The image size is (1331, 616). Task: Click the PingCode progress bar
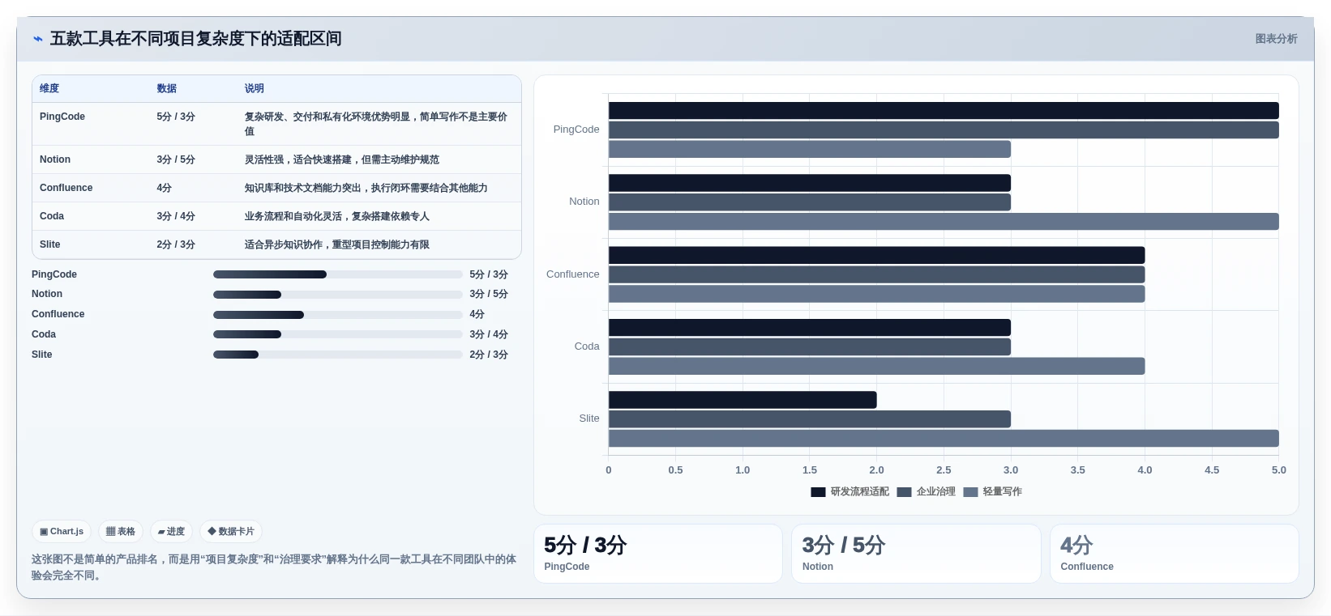pos(337,274)
